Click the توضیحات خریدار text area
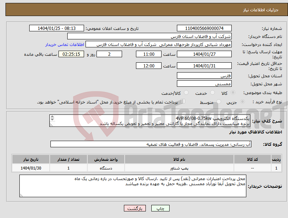This screenshot has height=218, width=288. coord(133,186)
